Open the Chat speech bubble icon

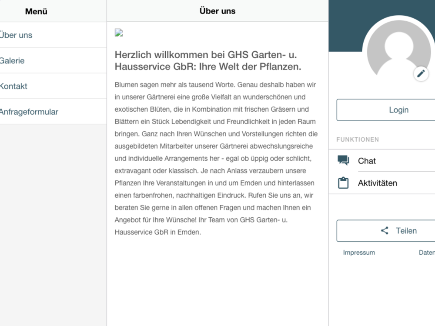coord(343,160)
